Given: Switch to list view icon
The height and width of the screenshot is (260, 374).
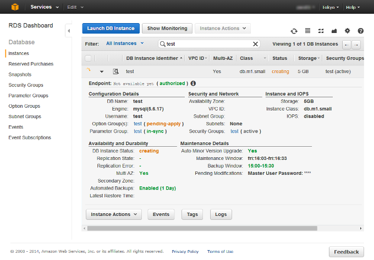Looking at the screenshot, I should [x=307, y=31].
